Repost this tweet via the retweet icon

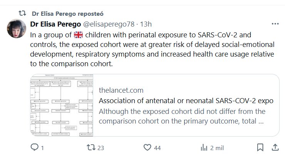pos(90,147)
